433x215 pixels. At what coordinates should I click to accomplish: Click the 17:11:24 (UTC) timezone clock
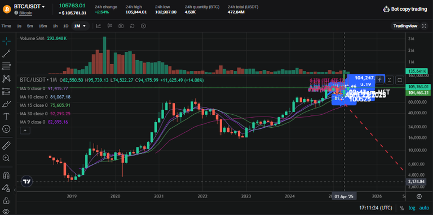coord(376,208)
